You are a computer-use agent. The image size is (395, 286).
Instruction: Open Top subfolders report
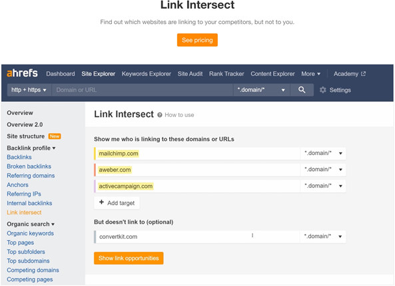point(26,252)
